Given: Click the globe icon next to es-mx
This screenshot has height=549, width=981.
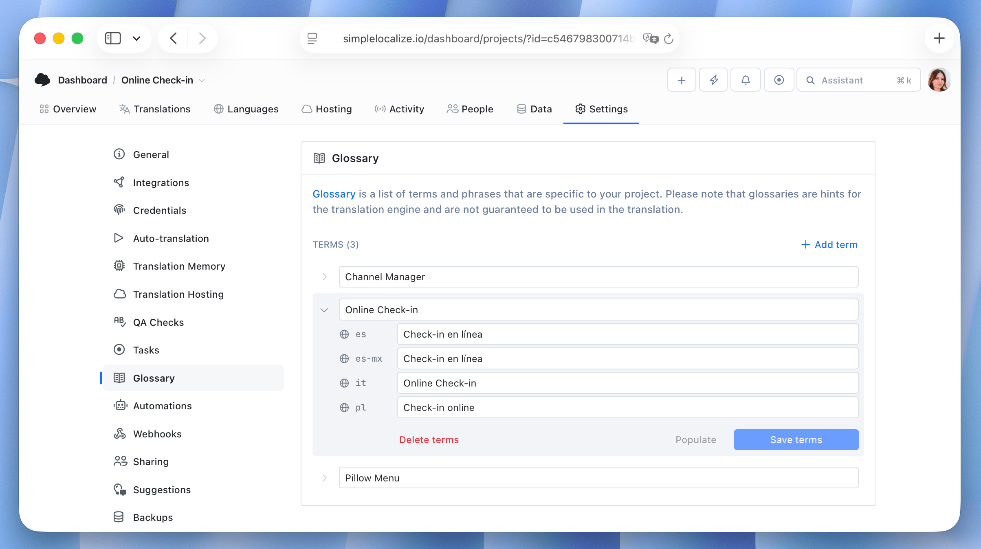Looking at the screenshot, I should 344,359.
